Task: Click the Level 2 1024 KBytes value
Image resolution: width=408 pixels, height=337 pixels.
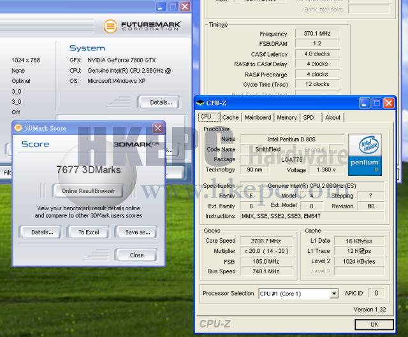Action: tap(359, 261)
